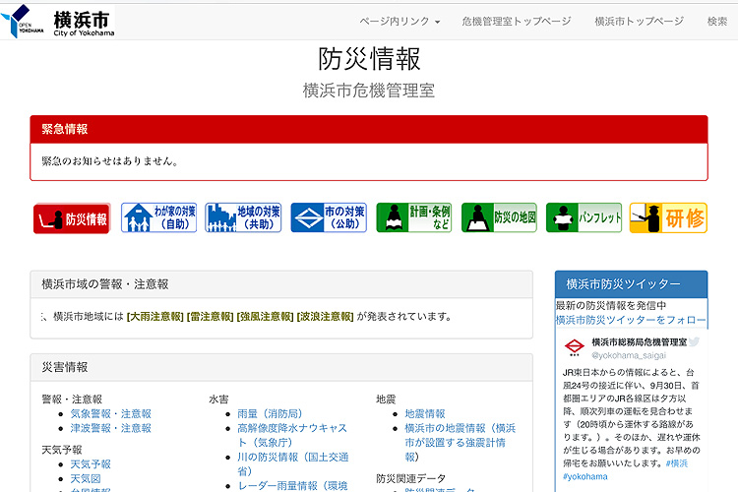The height and width of the screenshot is (492, 738).
Task: Open 気象警報・注意報 link
Action: coord(110,414)
